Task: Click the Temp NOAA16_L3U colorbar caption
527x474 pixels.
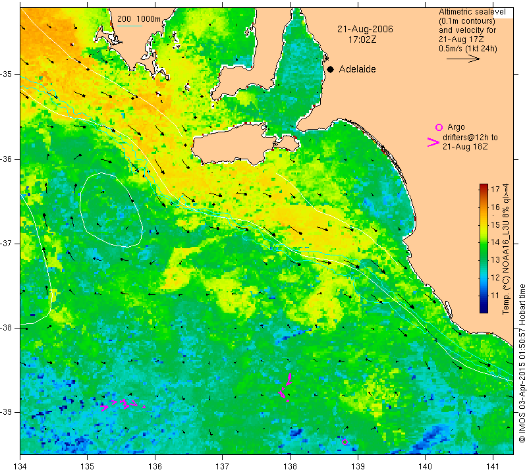Action: coord(506,249)
